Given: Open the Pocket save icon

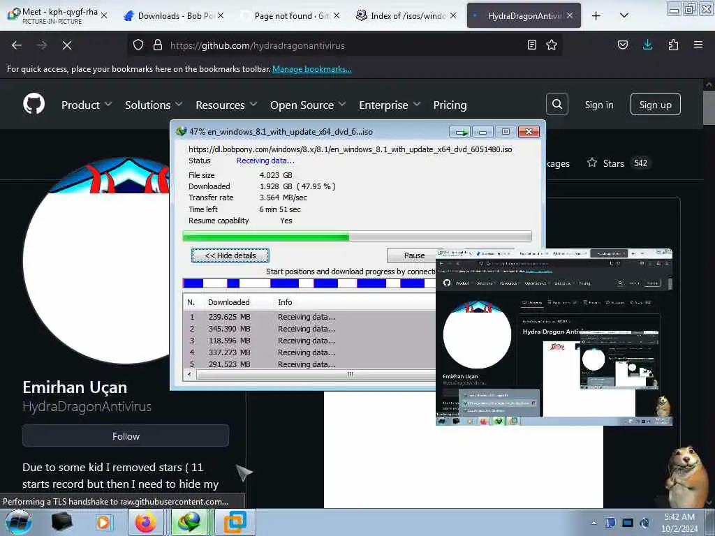Looking at the screenshot, I should [x=623, y=45].
